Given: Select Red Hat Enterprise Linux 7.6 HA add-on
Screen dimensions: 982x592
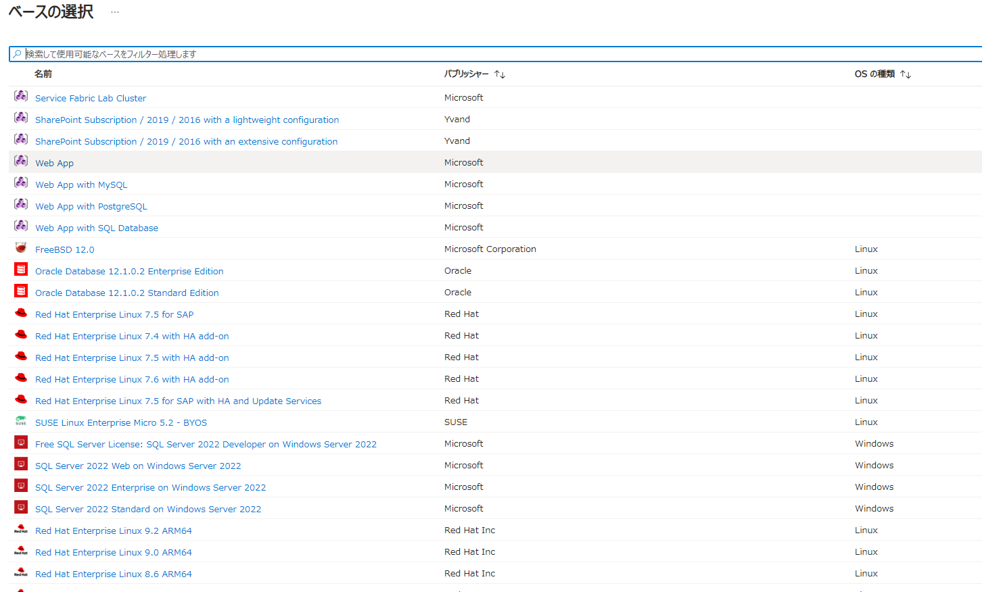Looking at the screenshot, I should click(132, 379).
